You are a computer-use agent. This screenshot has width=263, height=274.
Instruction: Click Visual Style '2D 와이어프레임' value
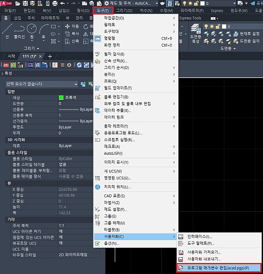pos(79,255)
